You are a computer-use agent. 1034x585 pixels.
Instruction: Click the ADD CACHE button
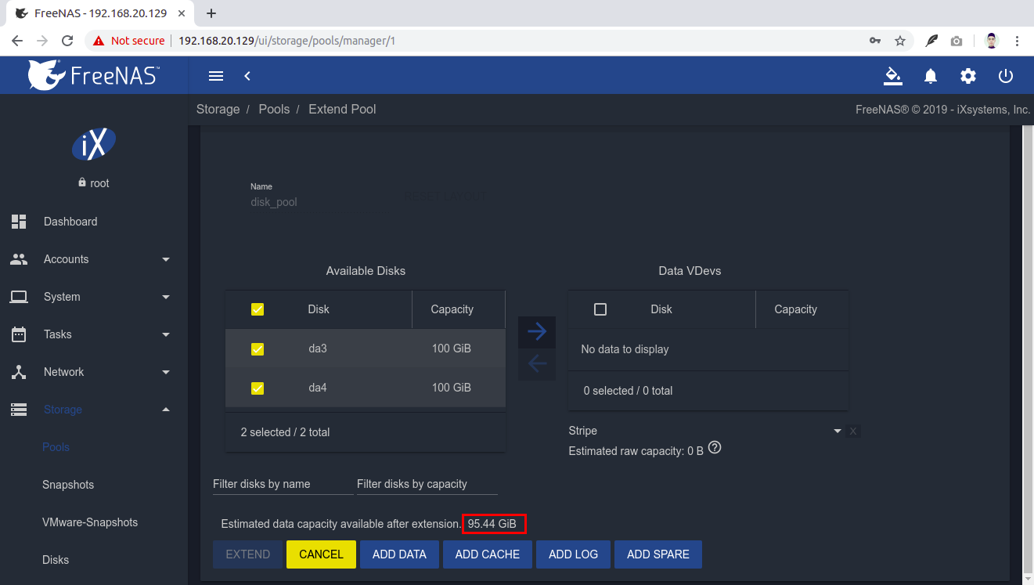tap(488, 554)
